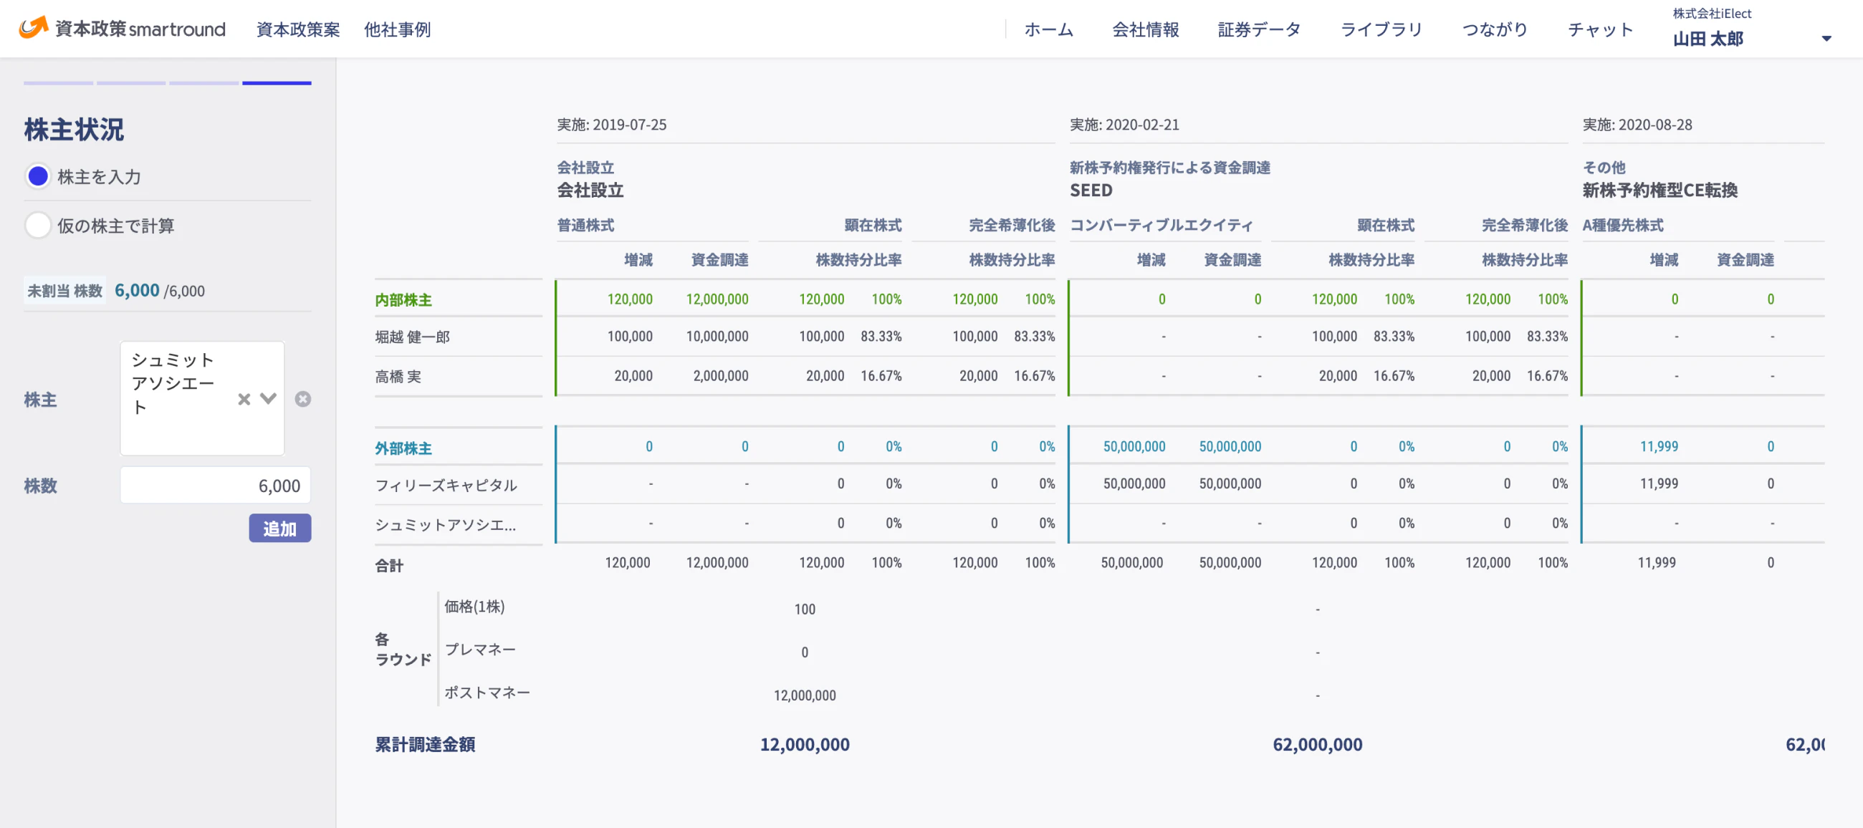
Task: Select the 株主を入力 radio option
Action: pos(38,176)
